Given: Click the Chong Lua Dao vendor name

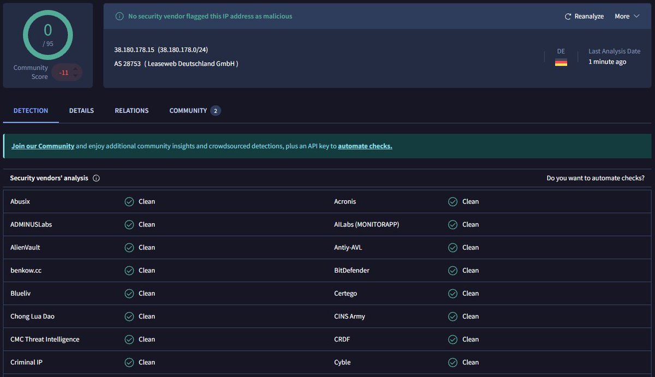Looking at the screenshot, I should (x=32, y=316).
